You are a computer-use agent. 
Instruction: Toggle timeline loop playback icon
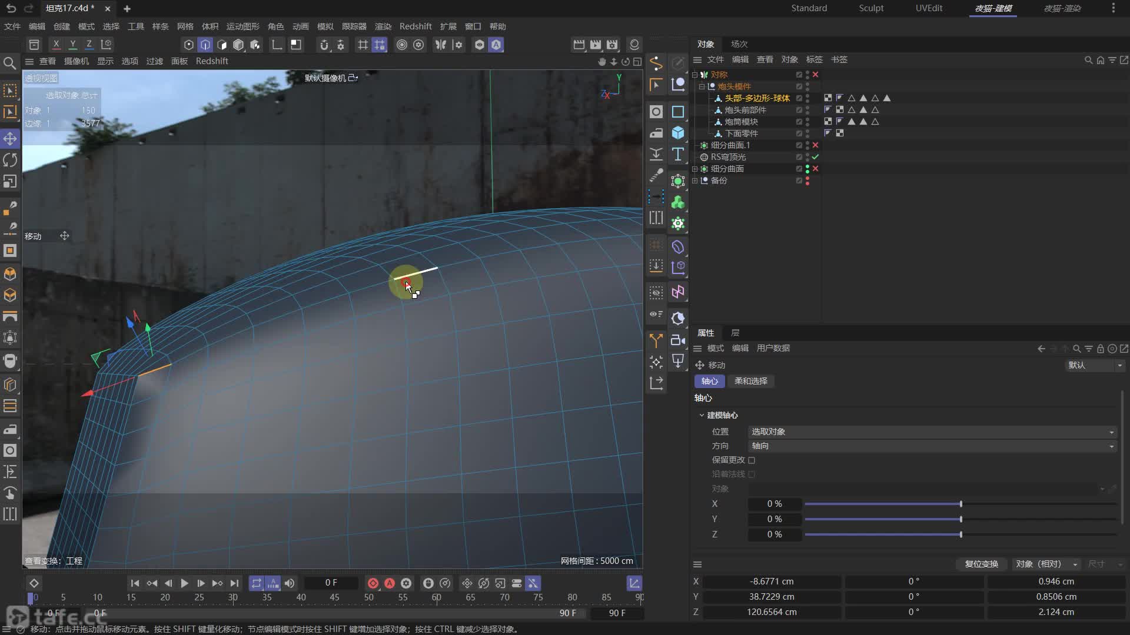(x=257, y=583)
